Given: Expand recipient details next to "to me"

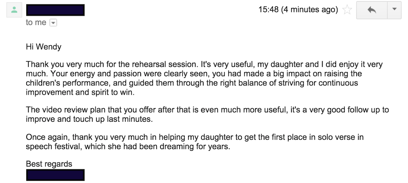Looking at the screenshot, I should [x=53, y=23].
